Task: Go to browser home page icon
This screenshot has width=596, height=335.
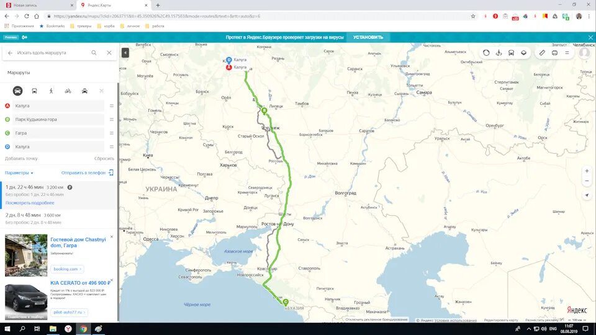Action: coord(37,16)
